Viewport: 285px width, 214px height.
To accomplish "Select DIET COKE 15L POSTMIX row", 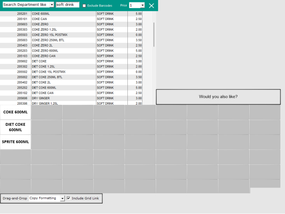I will click(71, 72).
